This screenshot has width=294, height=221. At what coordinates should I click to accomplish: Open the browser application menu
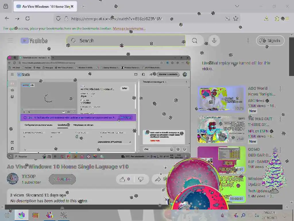287,18
